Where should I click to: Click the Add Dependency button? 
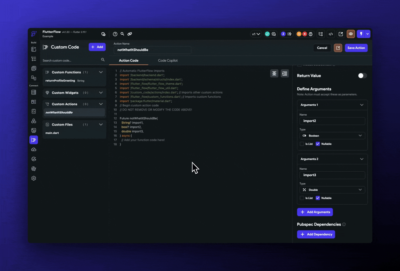tap(316, 234)
